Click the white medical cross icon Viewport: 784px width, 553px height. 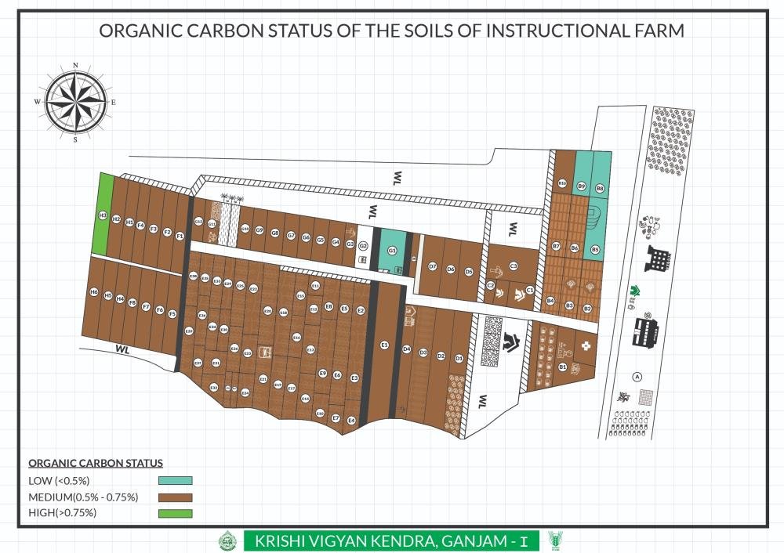click(x=583, y=346)
